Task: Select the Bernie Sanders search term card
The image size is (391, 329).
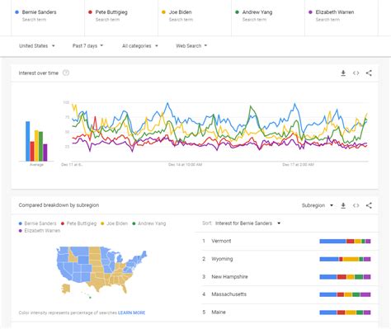Action: point(48,16)
